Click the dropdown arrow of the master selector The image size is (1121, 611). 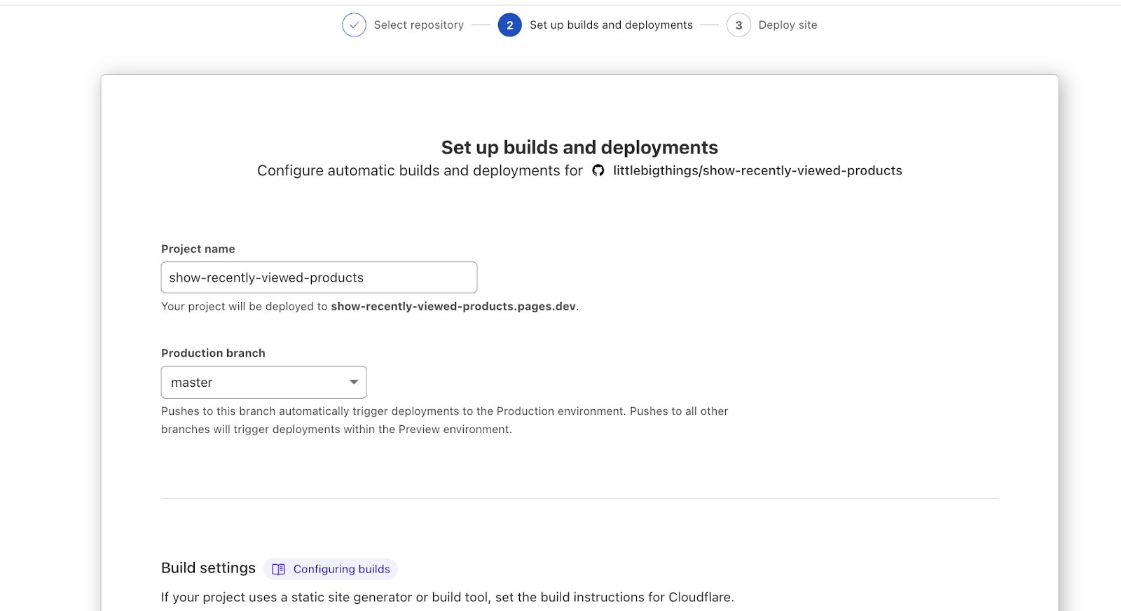(354, 382)
